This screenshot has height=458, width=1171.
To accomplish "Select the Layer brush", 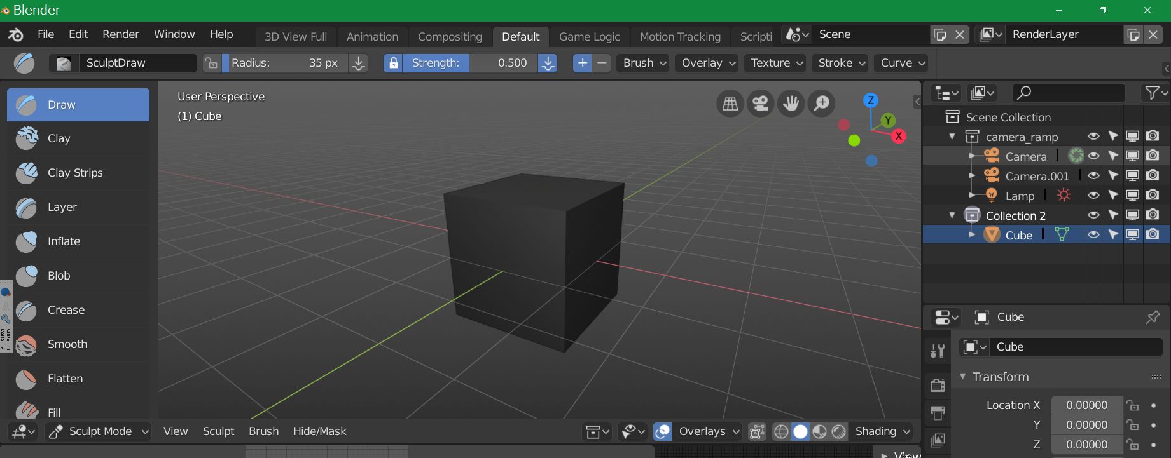I will coord(78,207).
